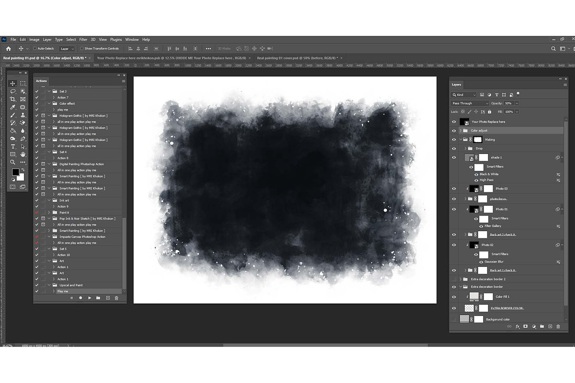Click the foreground color swatch

click(15, 172)
